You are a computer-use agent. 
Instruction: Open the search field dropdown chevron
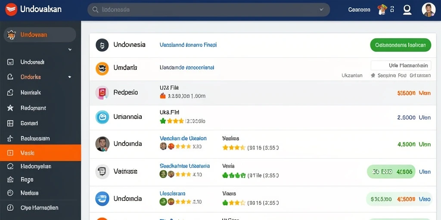coord(321,9)
